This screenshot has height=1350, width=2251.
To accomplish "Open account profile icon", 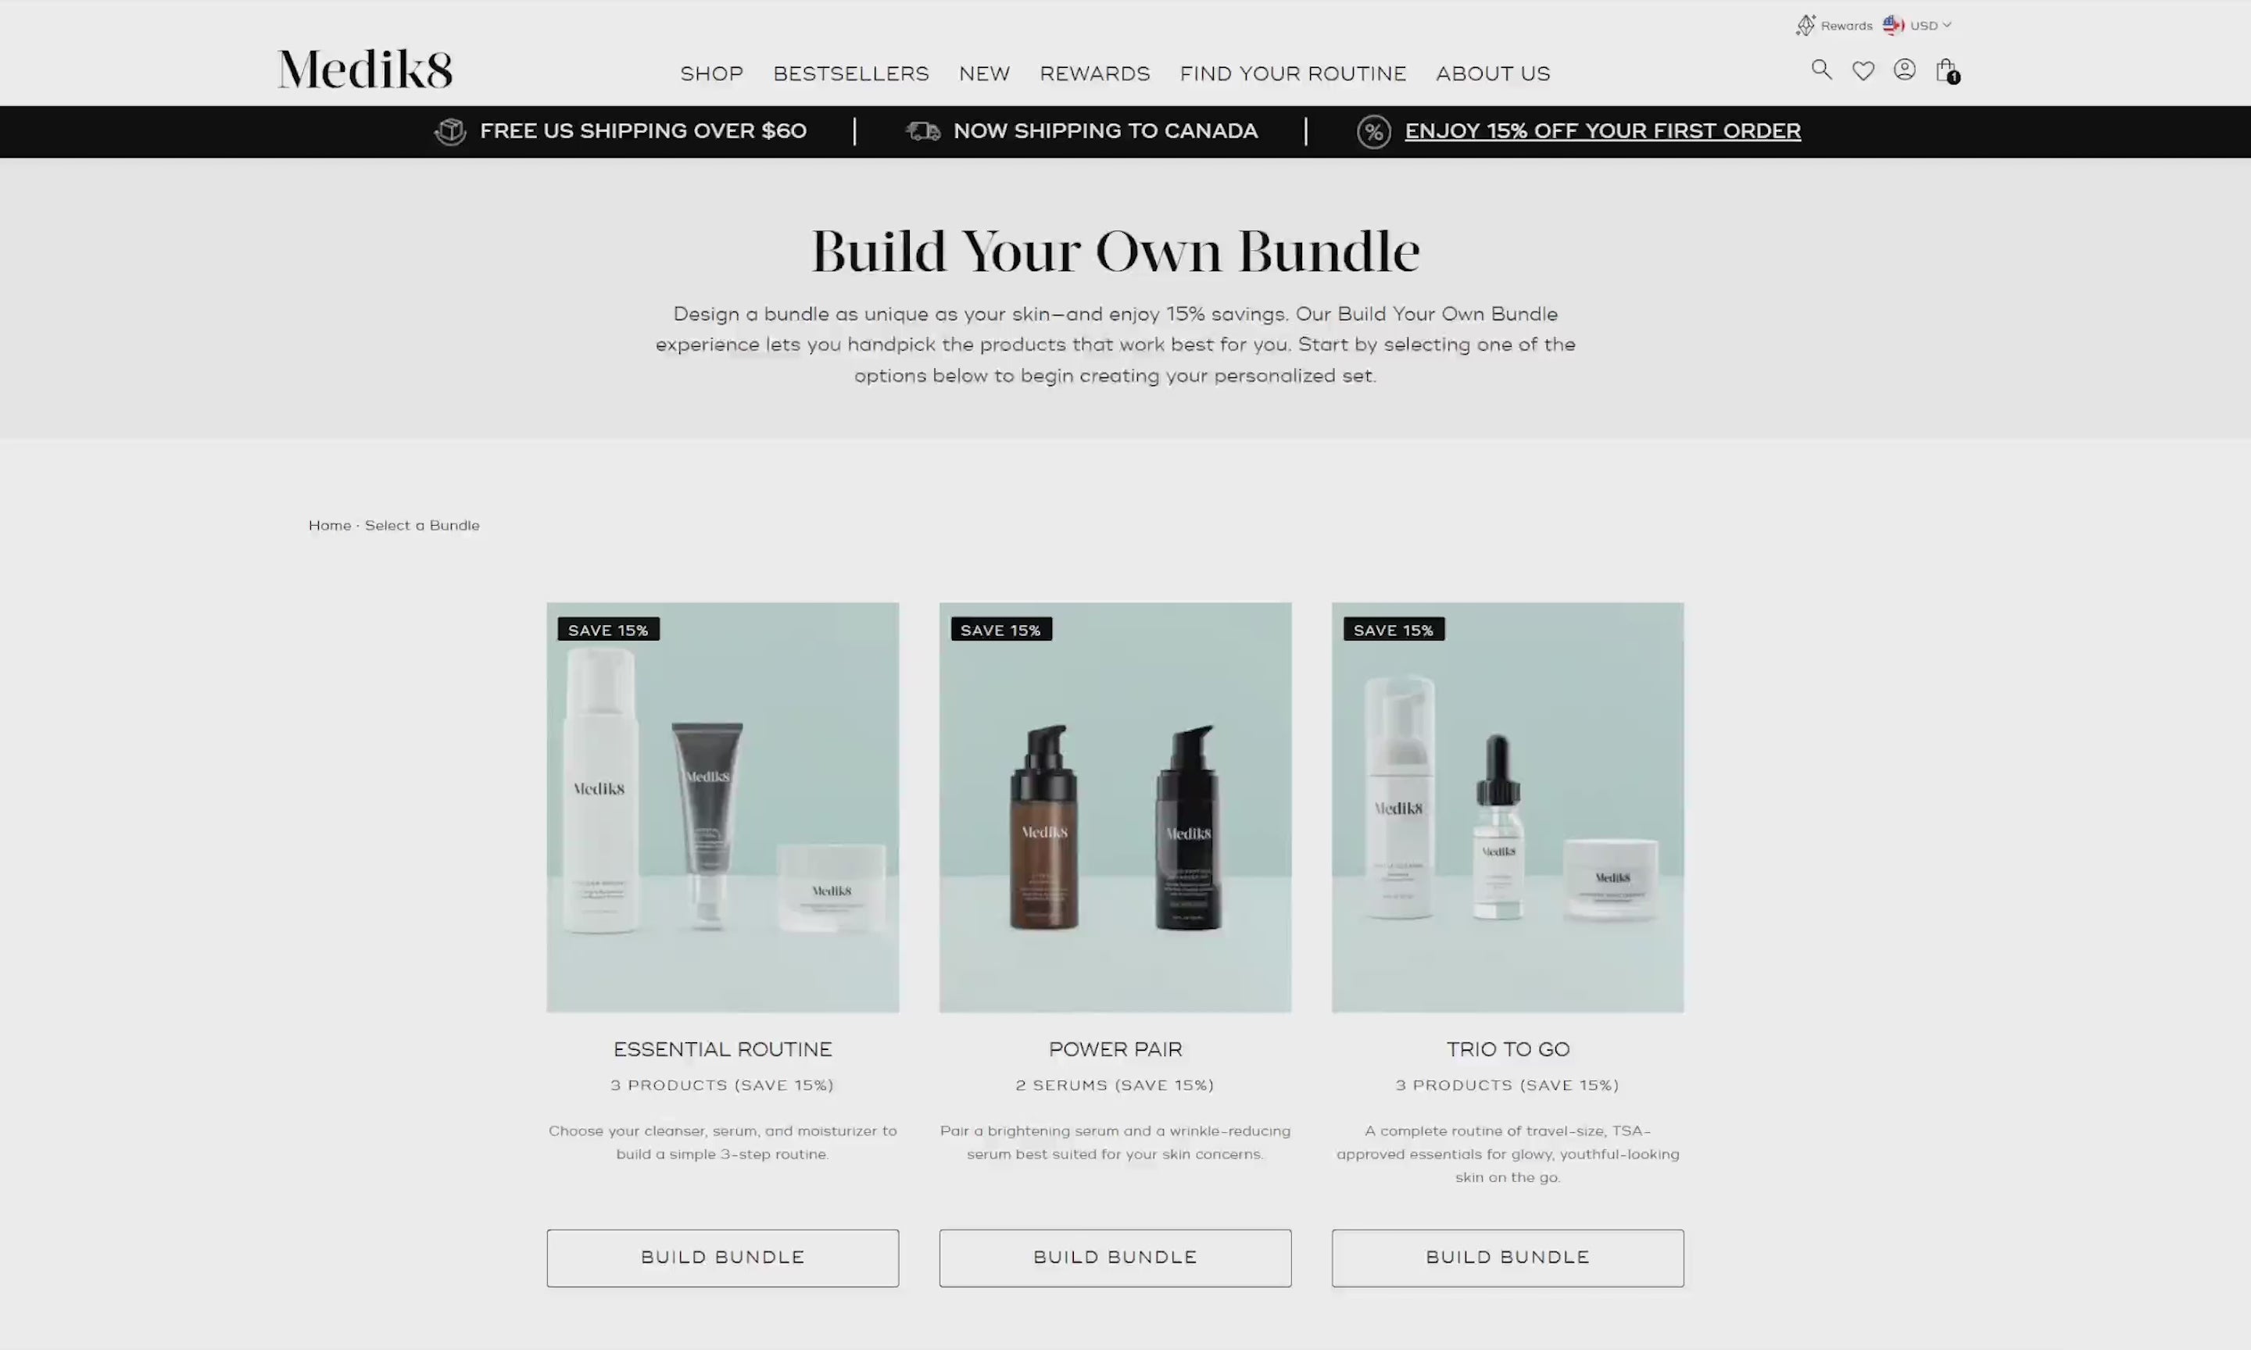I will click(1904, 70).
